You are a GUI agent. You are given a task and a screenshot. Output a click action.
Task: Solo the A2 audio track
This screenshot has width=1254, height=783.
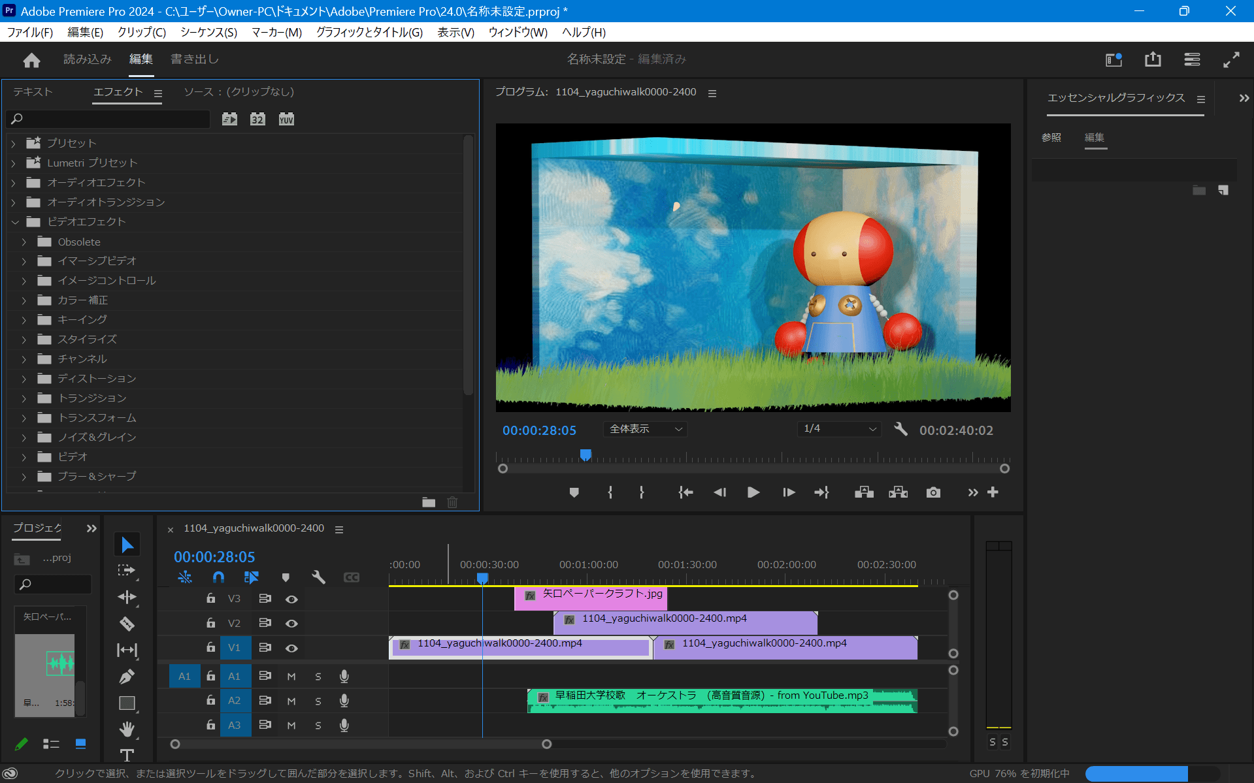318,701
